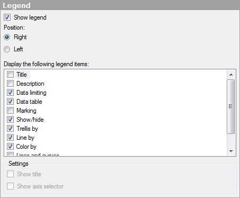This screenshot has height=198, width=240.
Task: Click the Show axis selector checkbox
Action: [x=10, y=186]
